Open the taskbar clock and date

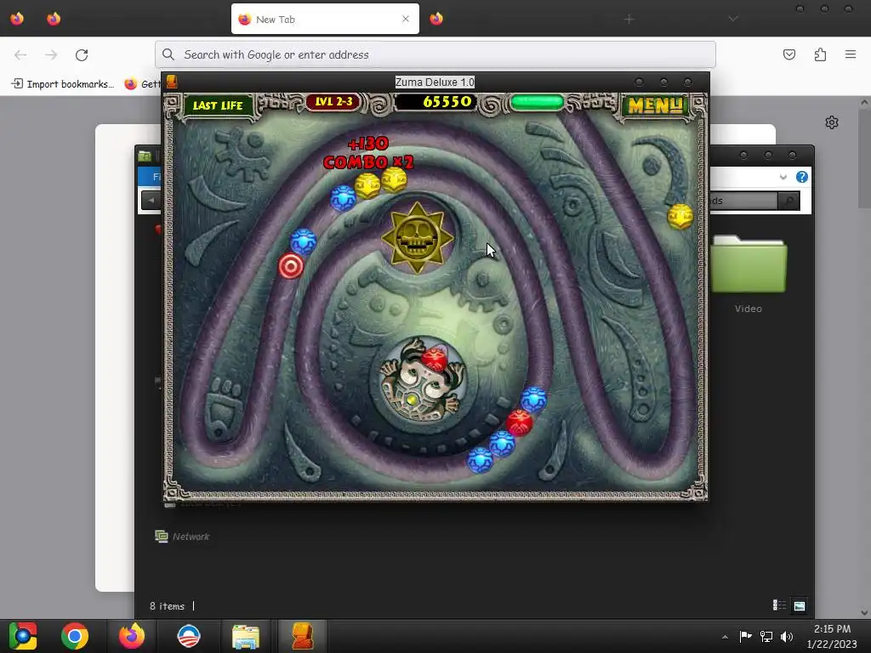point(832,636)
